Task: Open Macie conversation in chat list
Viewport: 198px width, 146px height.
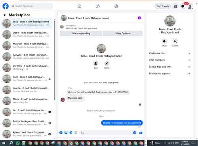Action: pos(27,101)
